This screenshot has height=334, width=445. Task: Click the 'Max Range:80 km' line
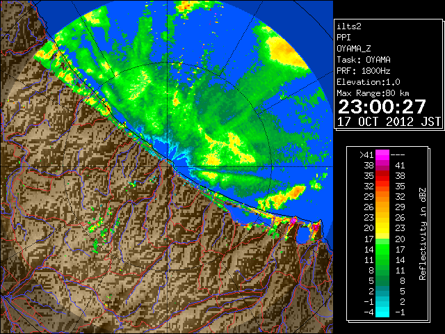tap(373, 93)
